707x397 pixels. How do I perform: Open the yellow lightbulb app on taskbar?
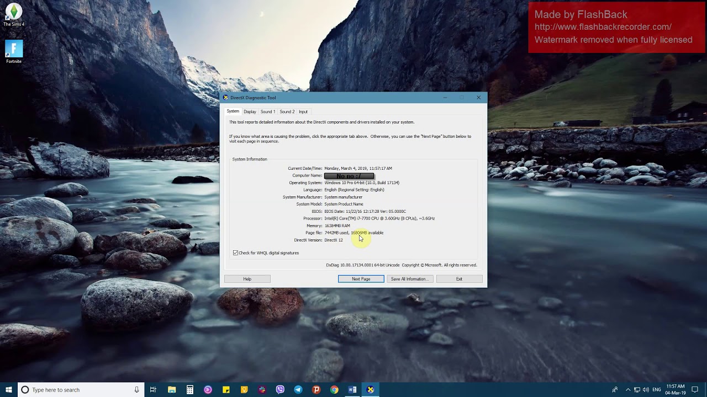pyautogui.click(x=244, y=390)
